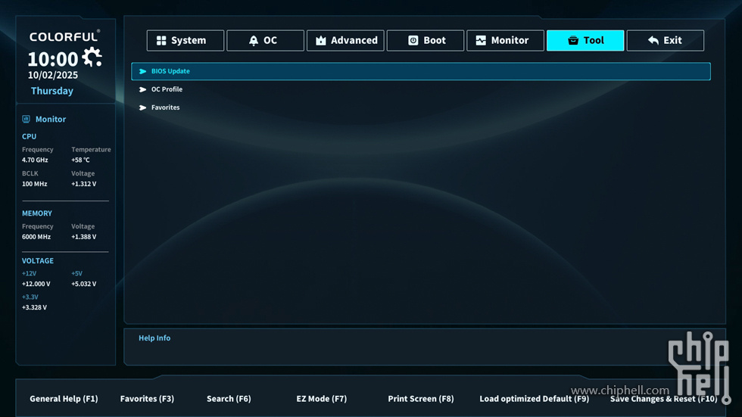The height and width of the screenshot is (417, 742).
Task: Click the Exit tab arrow icon
Action: point(653,41)
